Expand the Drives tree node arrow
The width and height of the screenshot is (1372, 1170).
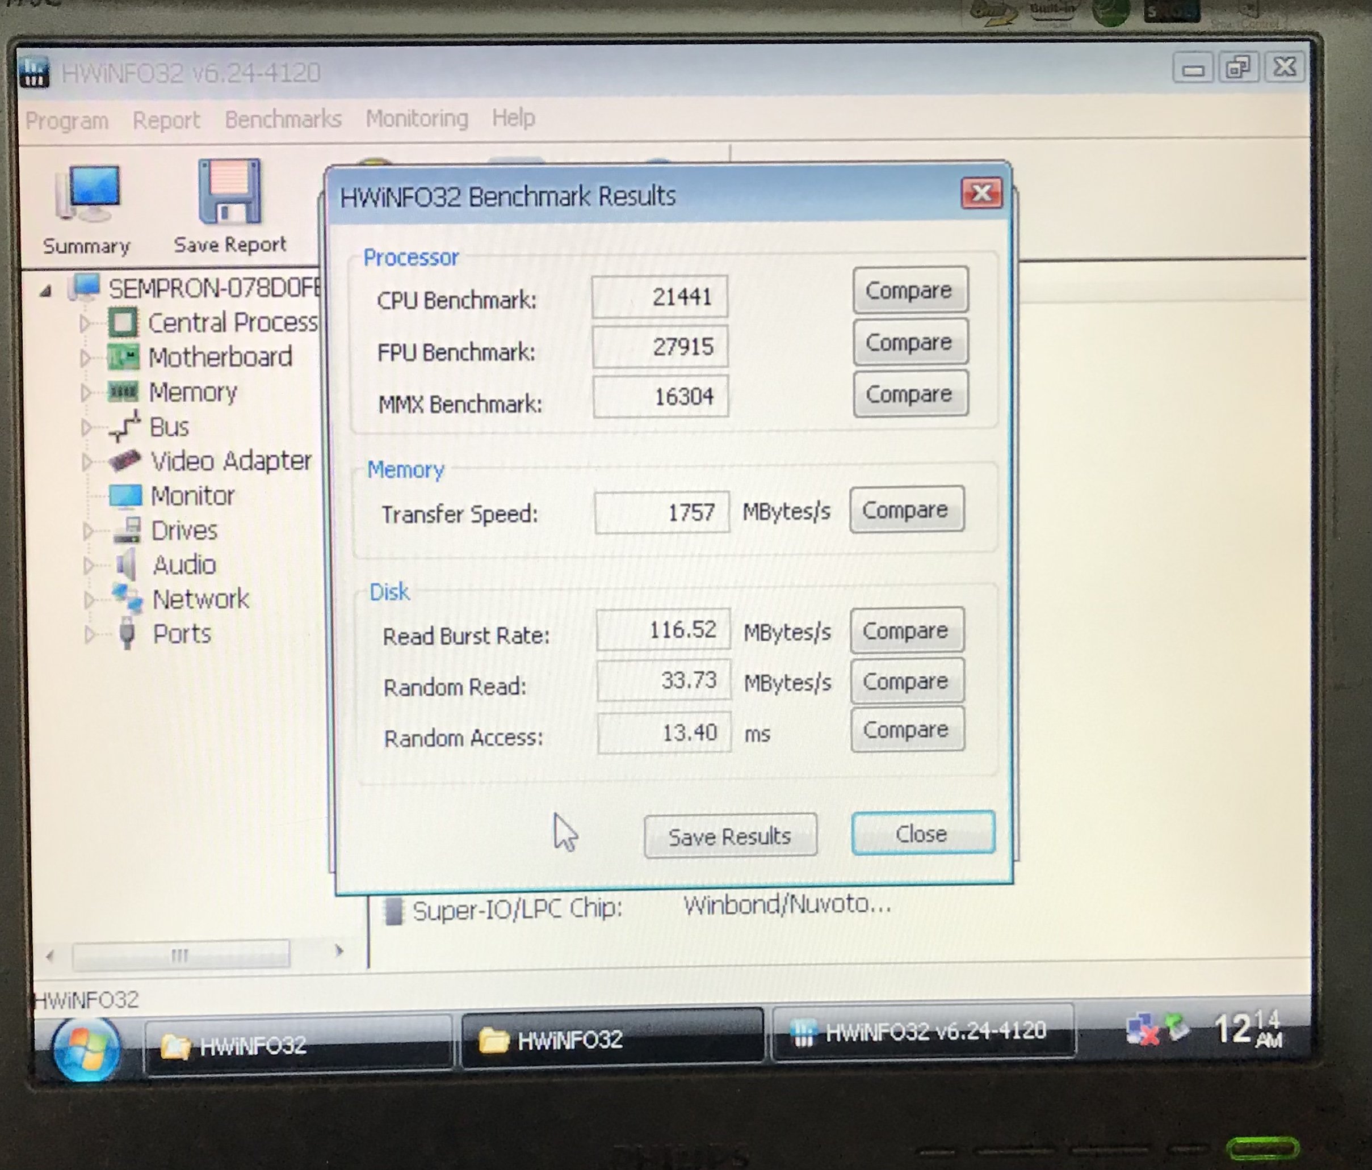pyautogui.click(x=87, y=531)
